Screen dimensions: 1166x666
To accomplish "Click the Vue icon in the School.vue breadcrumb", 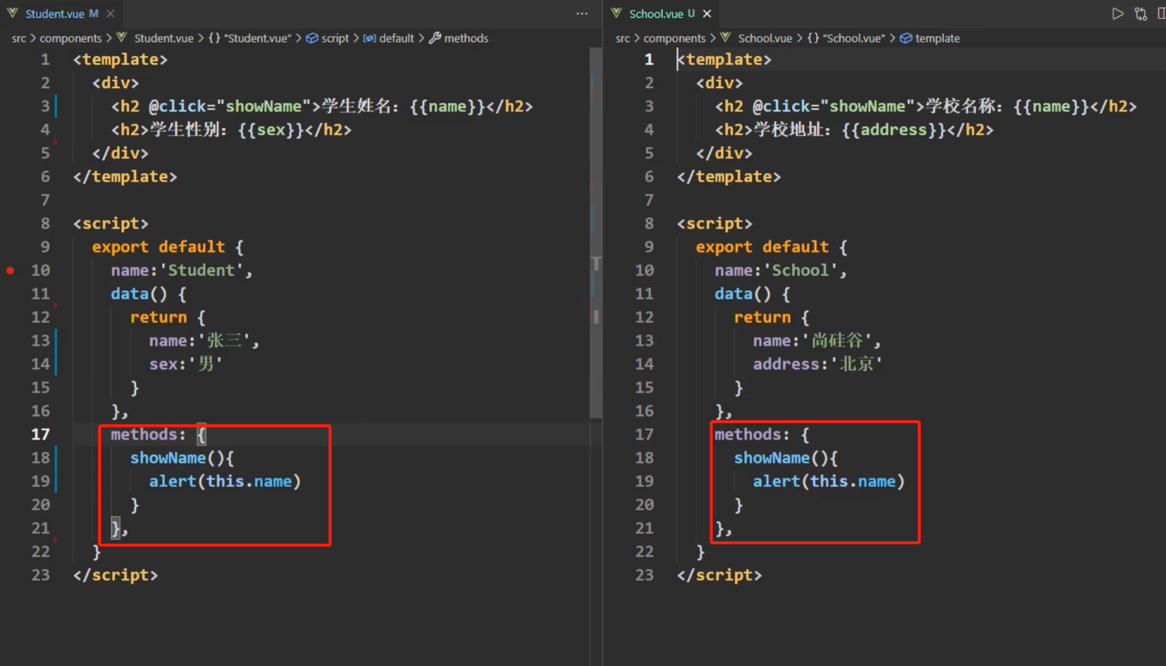I will [x=726, y=37].
